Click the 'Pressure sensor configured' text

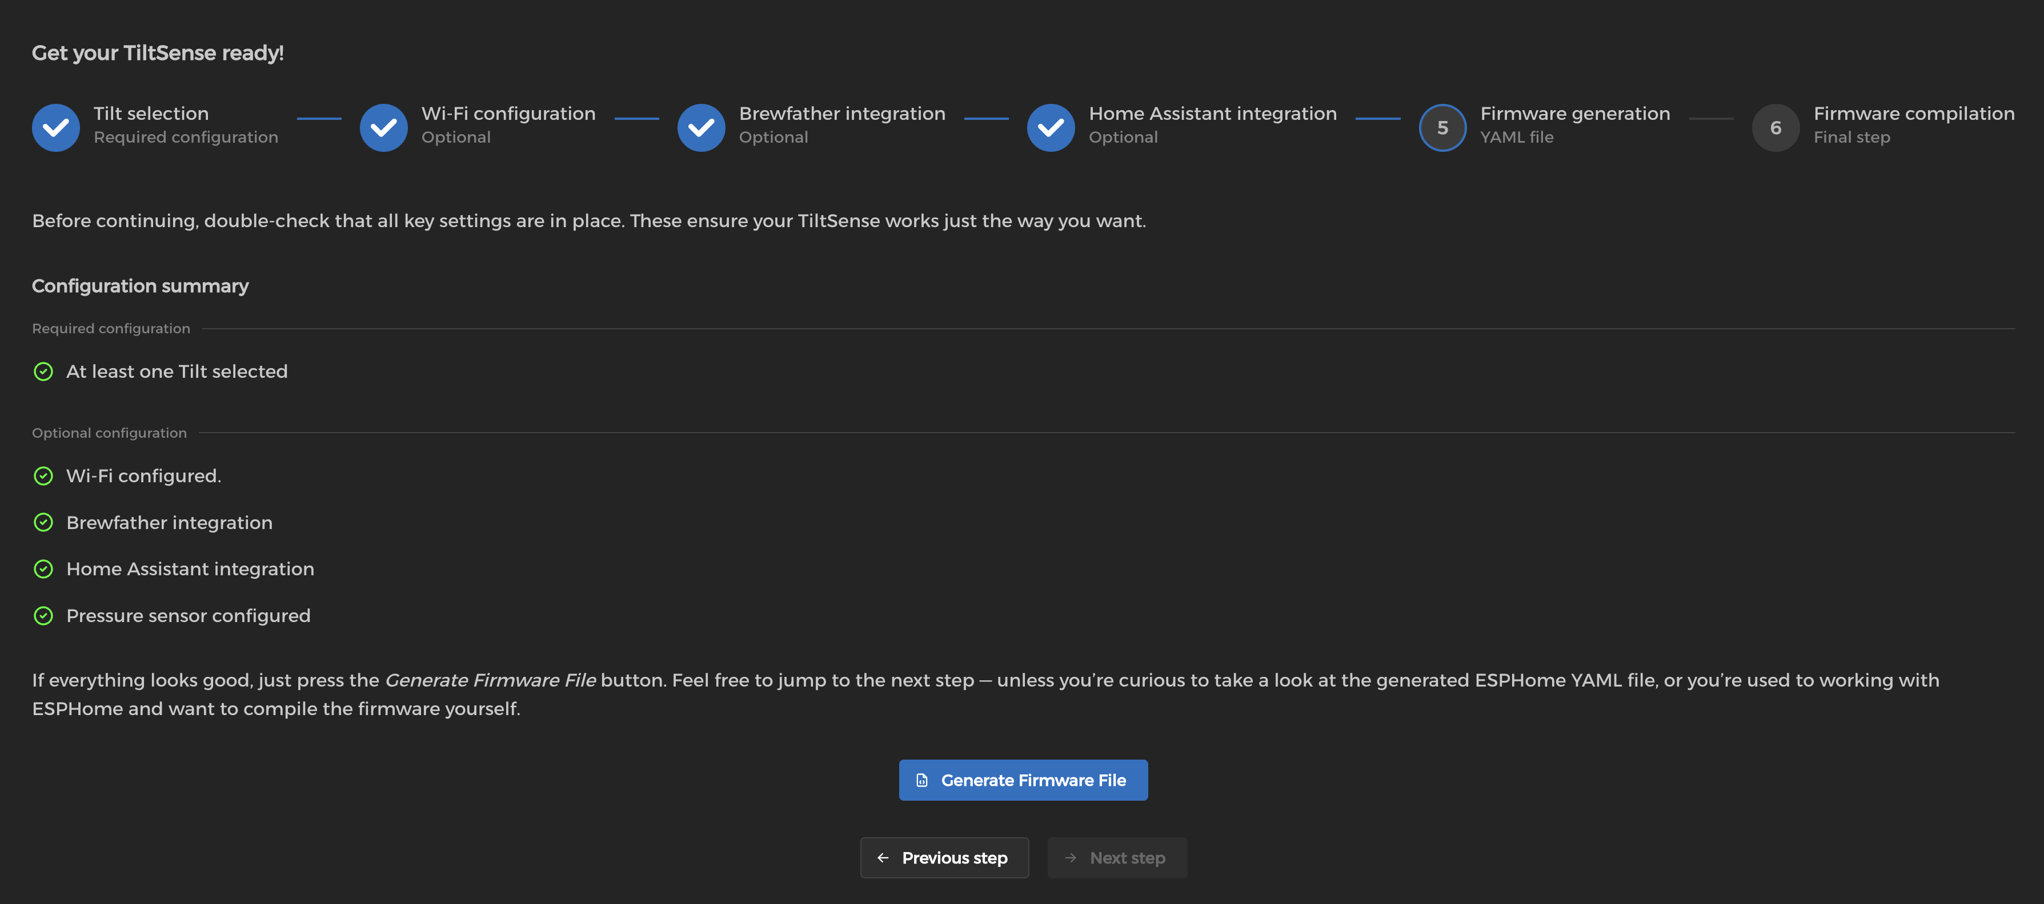point(189,615)
